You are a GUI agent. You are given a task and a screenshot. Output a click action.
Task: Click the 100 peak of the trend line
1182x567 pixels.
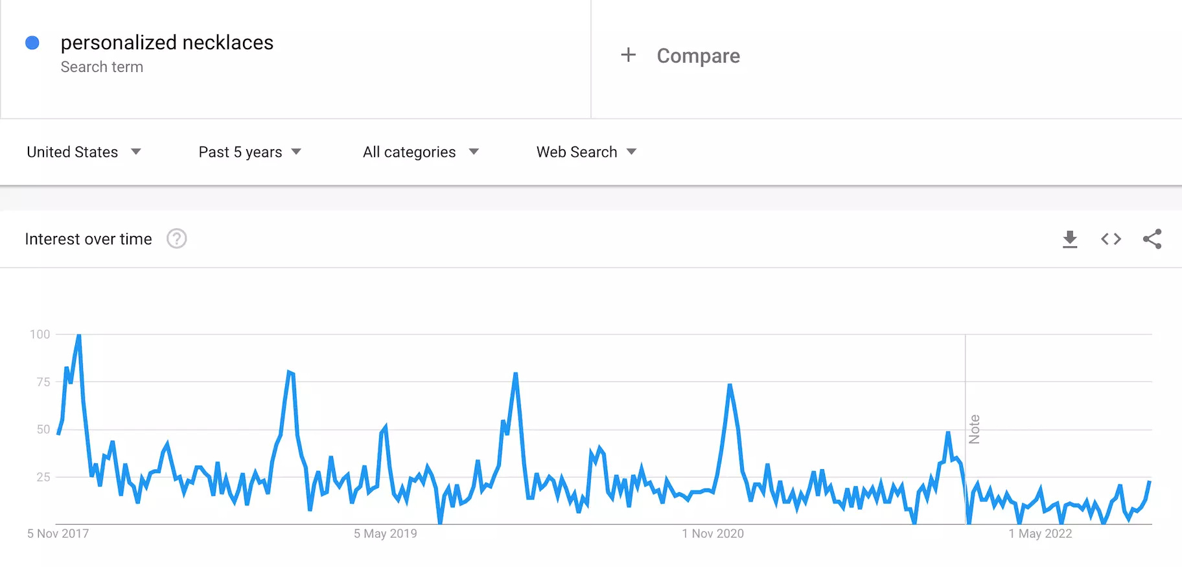point(78,336)
